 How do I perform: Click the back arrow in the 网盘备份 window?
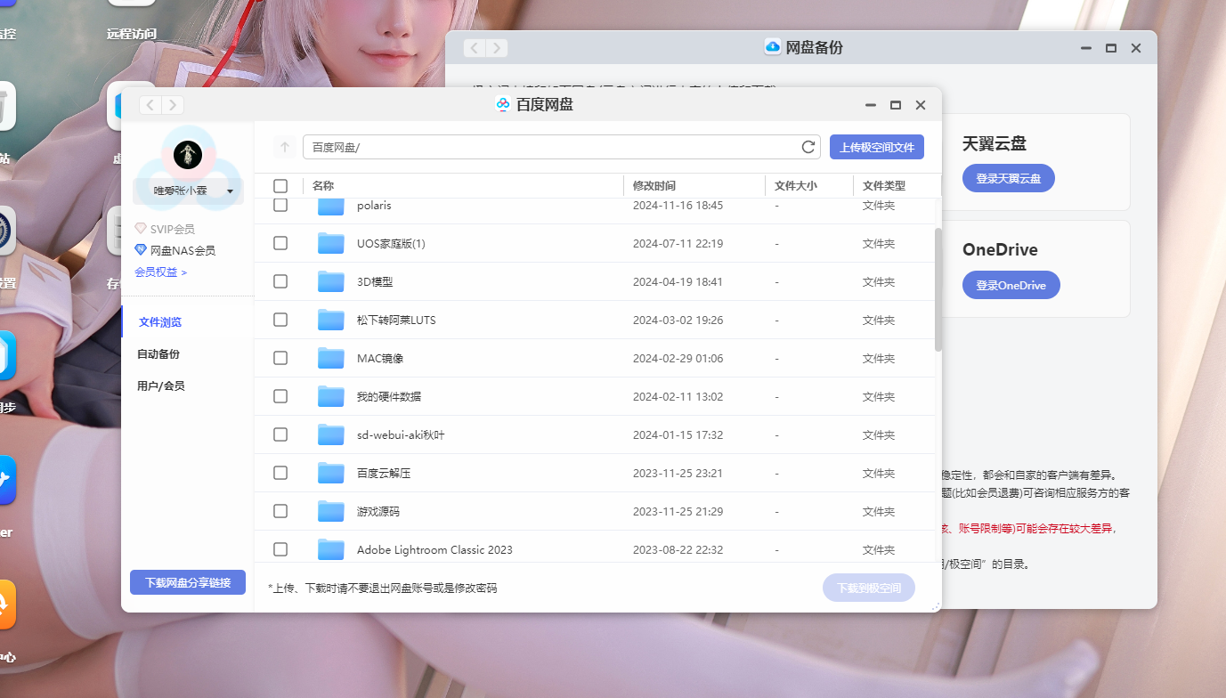[475, 48]
